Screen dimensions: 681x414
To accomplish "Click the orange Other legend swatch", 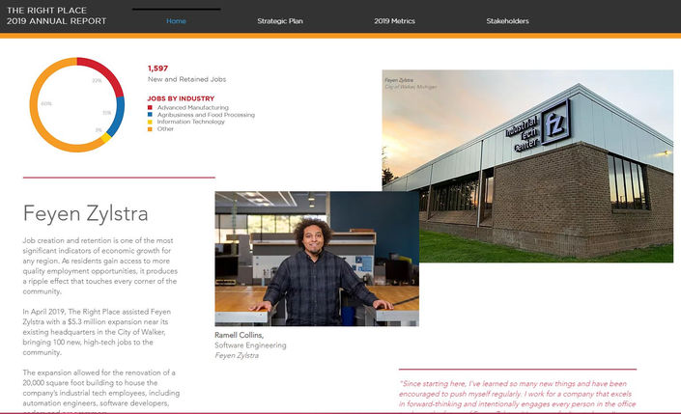I will (150, 129).
